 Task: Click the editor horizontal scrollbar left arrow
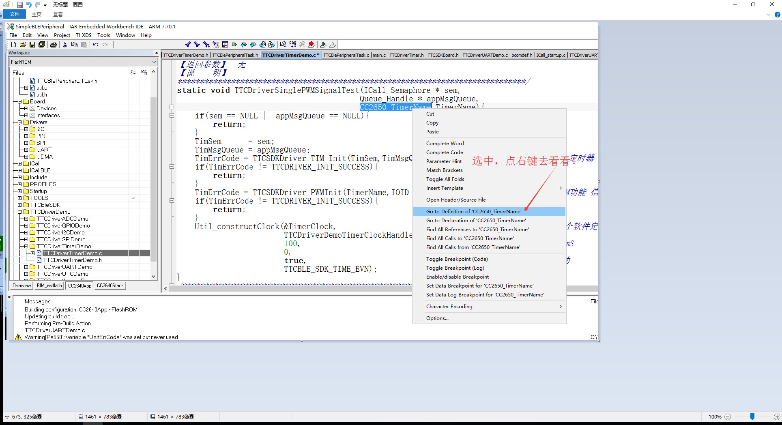(x=165, y=289)
